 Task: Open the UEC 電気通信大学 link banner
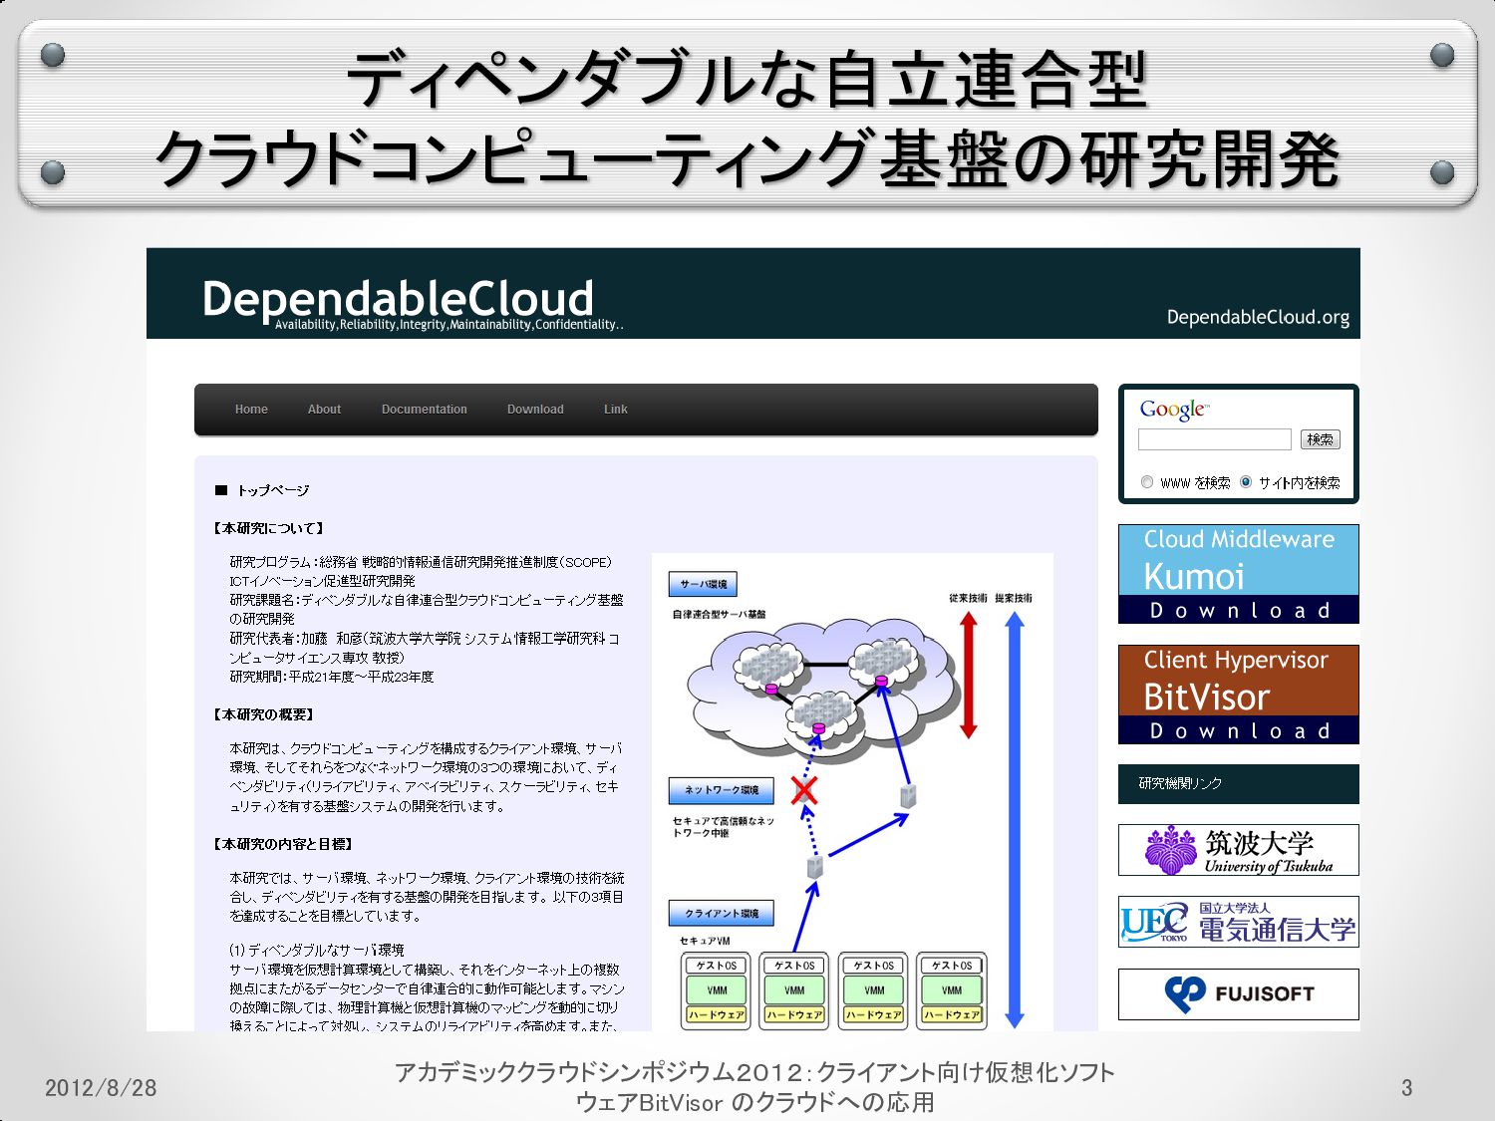coord(1238,922)
